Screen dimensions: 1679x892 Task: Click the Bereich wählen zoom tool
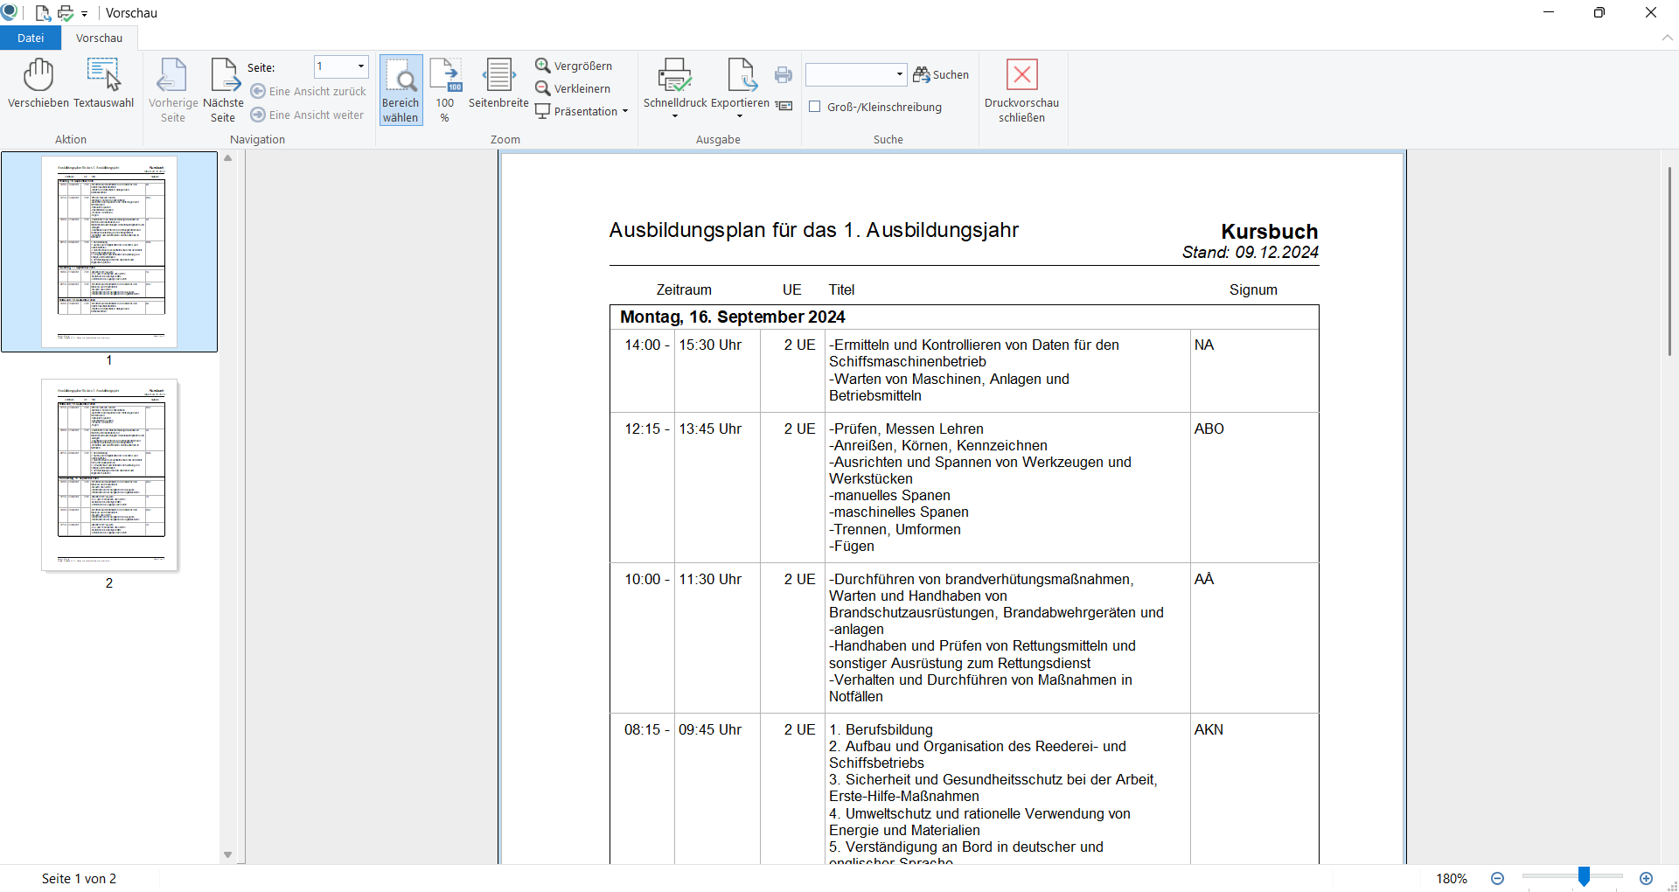401,89
